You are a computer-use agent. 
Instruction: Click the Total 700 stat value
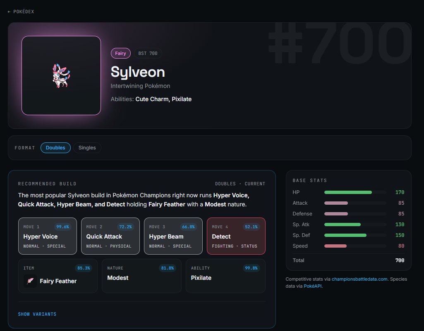point(400,260)
